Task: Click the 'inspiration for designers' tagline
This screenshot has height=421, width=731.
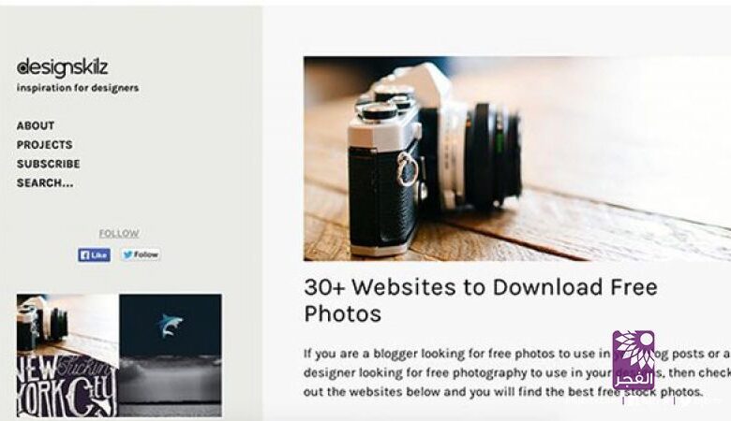Action: (x=78, y=88)
